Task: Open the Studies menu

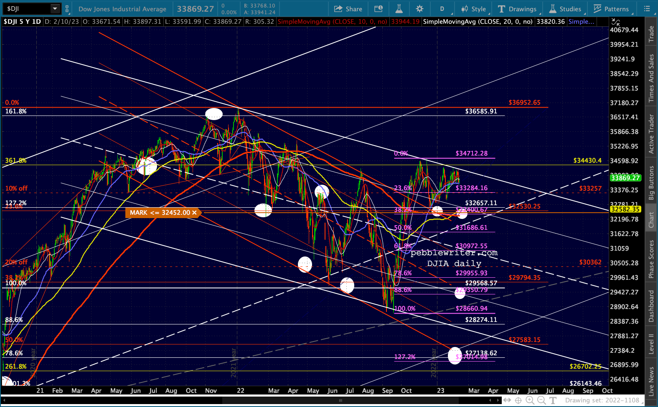Action: (565, 9)
